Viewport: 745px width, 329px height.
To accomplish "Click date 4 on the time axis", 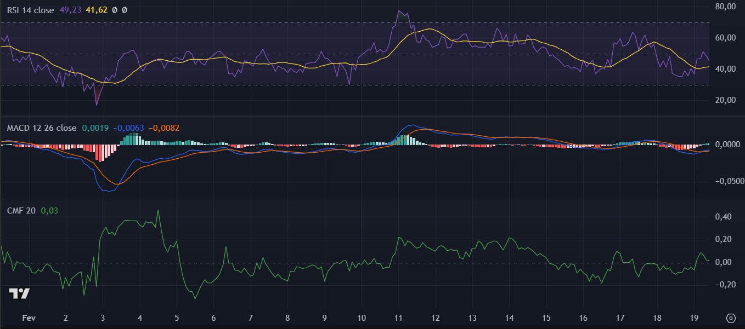I will click(x=140, y=318).
